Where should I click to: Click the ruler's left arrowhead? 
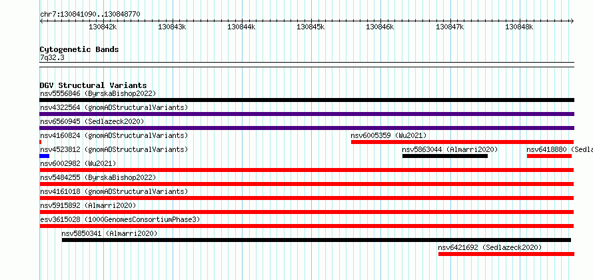tap(41, 21)
